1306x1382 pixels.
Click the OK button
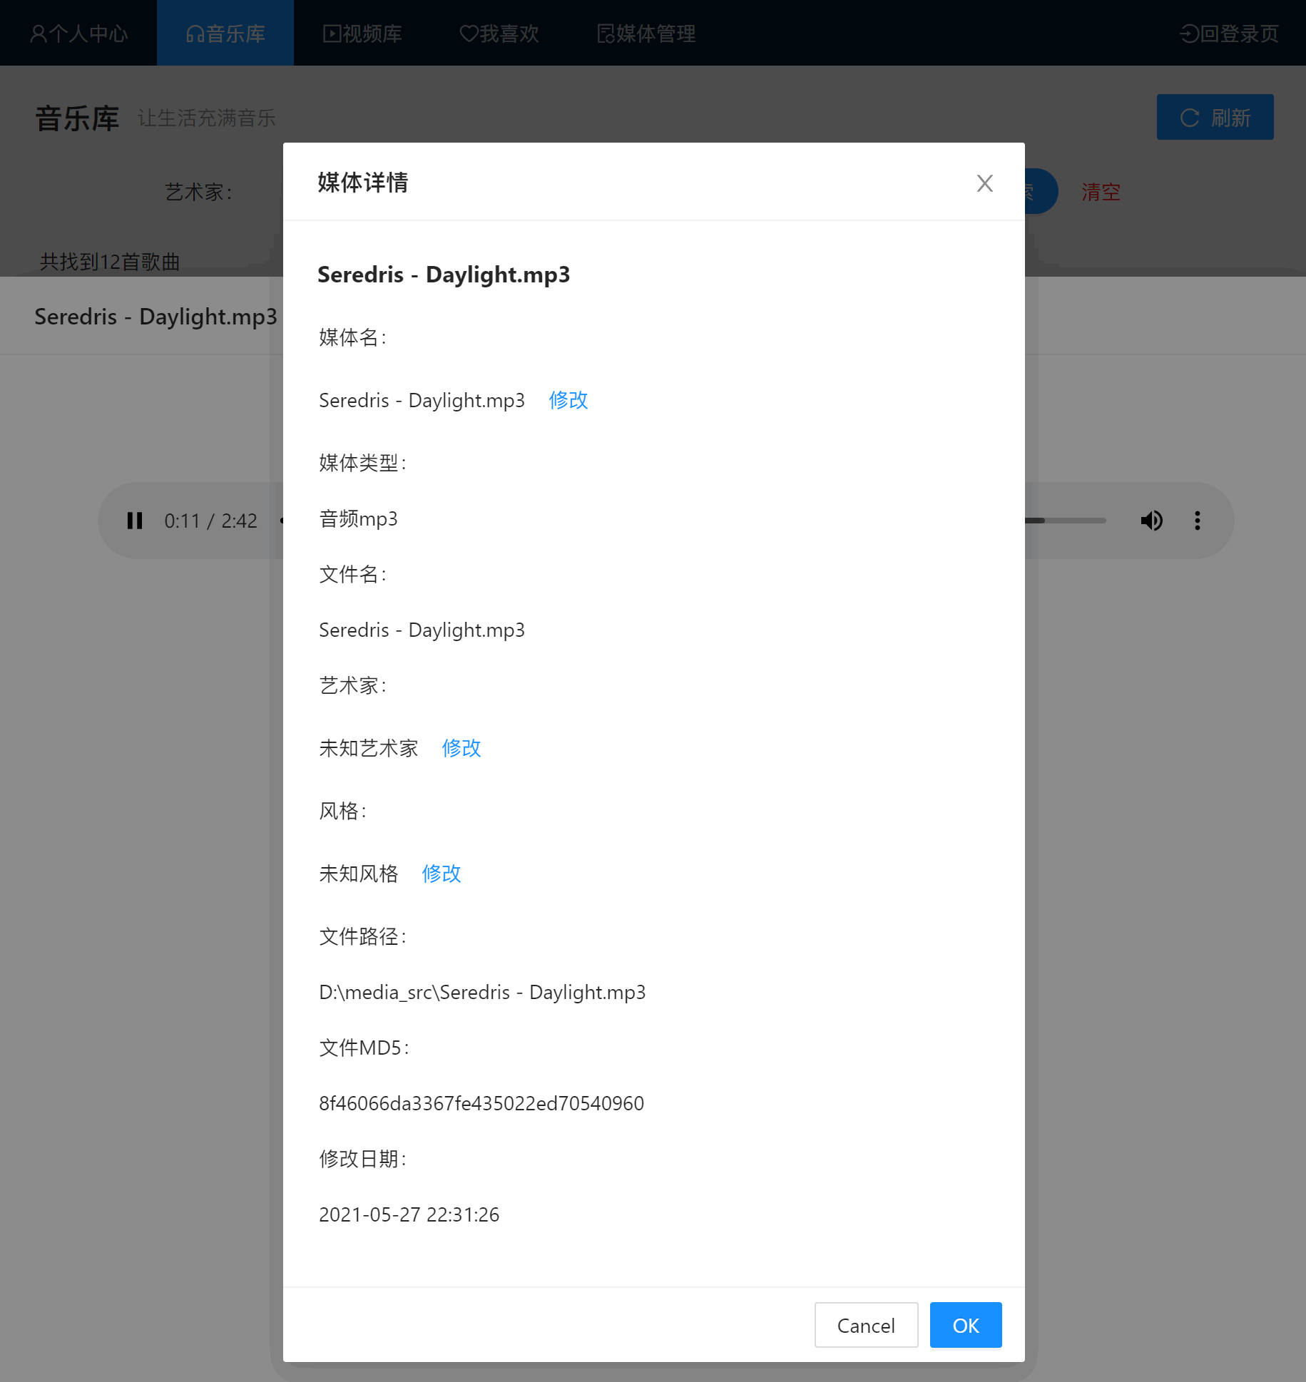966,1325
